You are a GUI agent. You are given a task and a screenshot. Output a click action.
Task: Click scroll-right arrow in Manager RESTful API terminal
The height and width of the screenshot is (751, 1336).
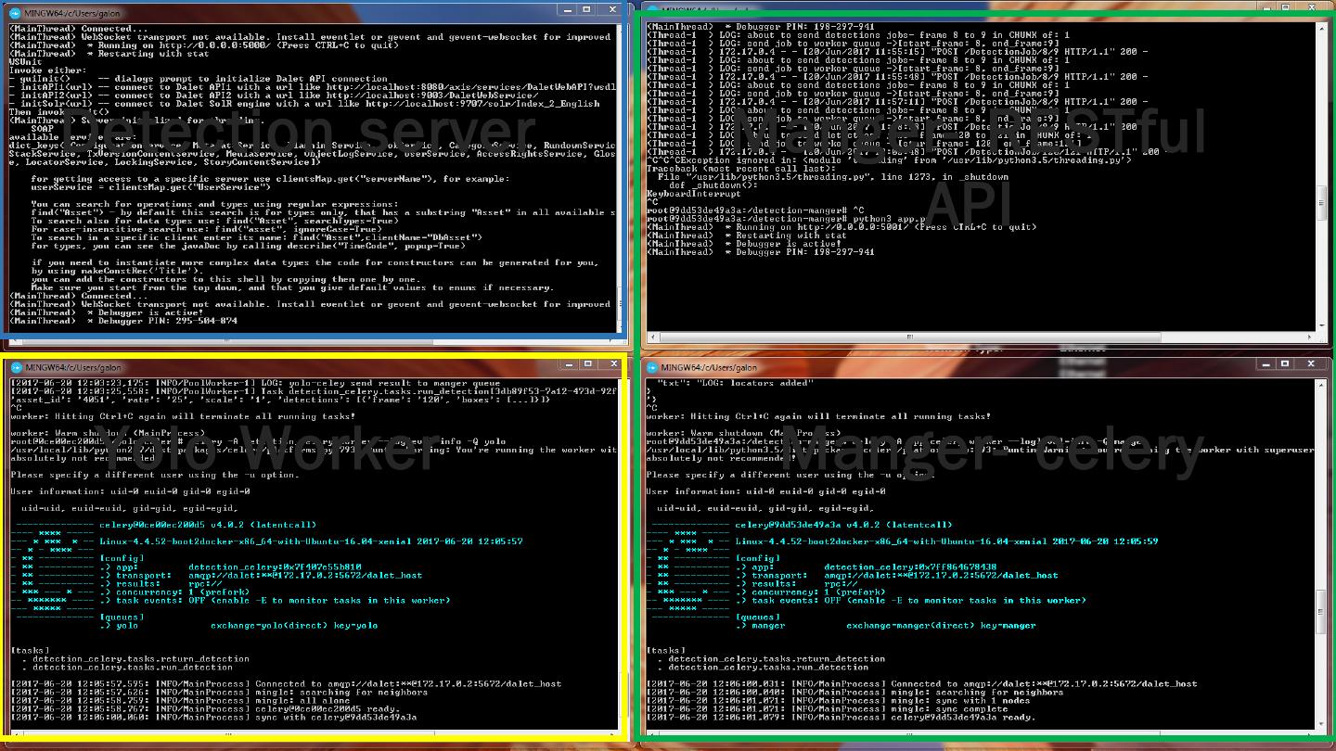point(1308,336)
